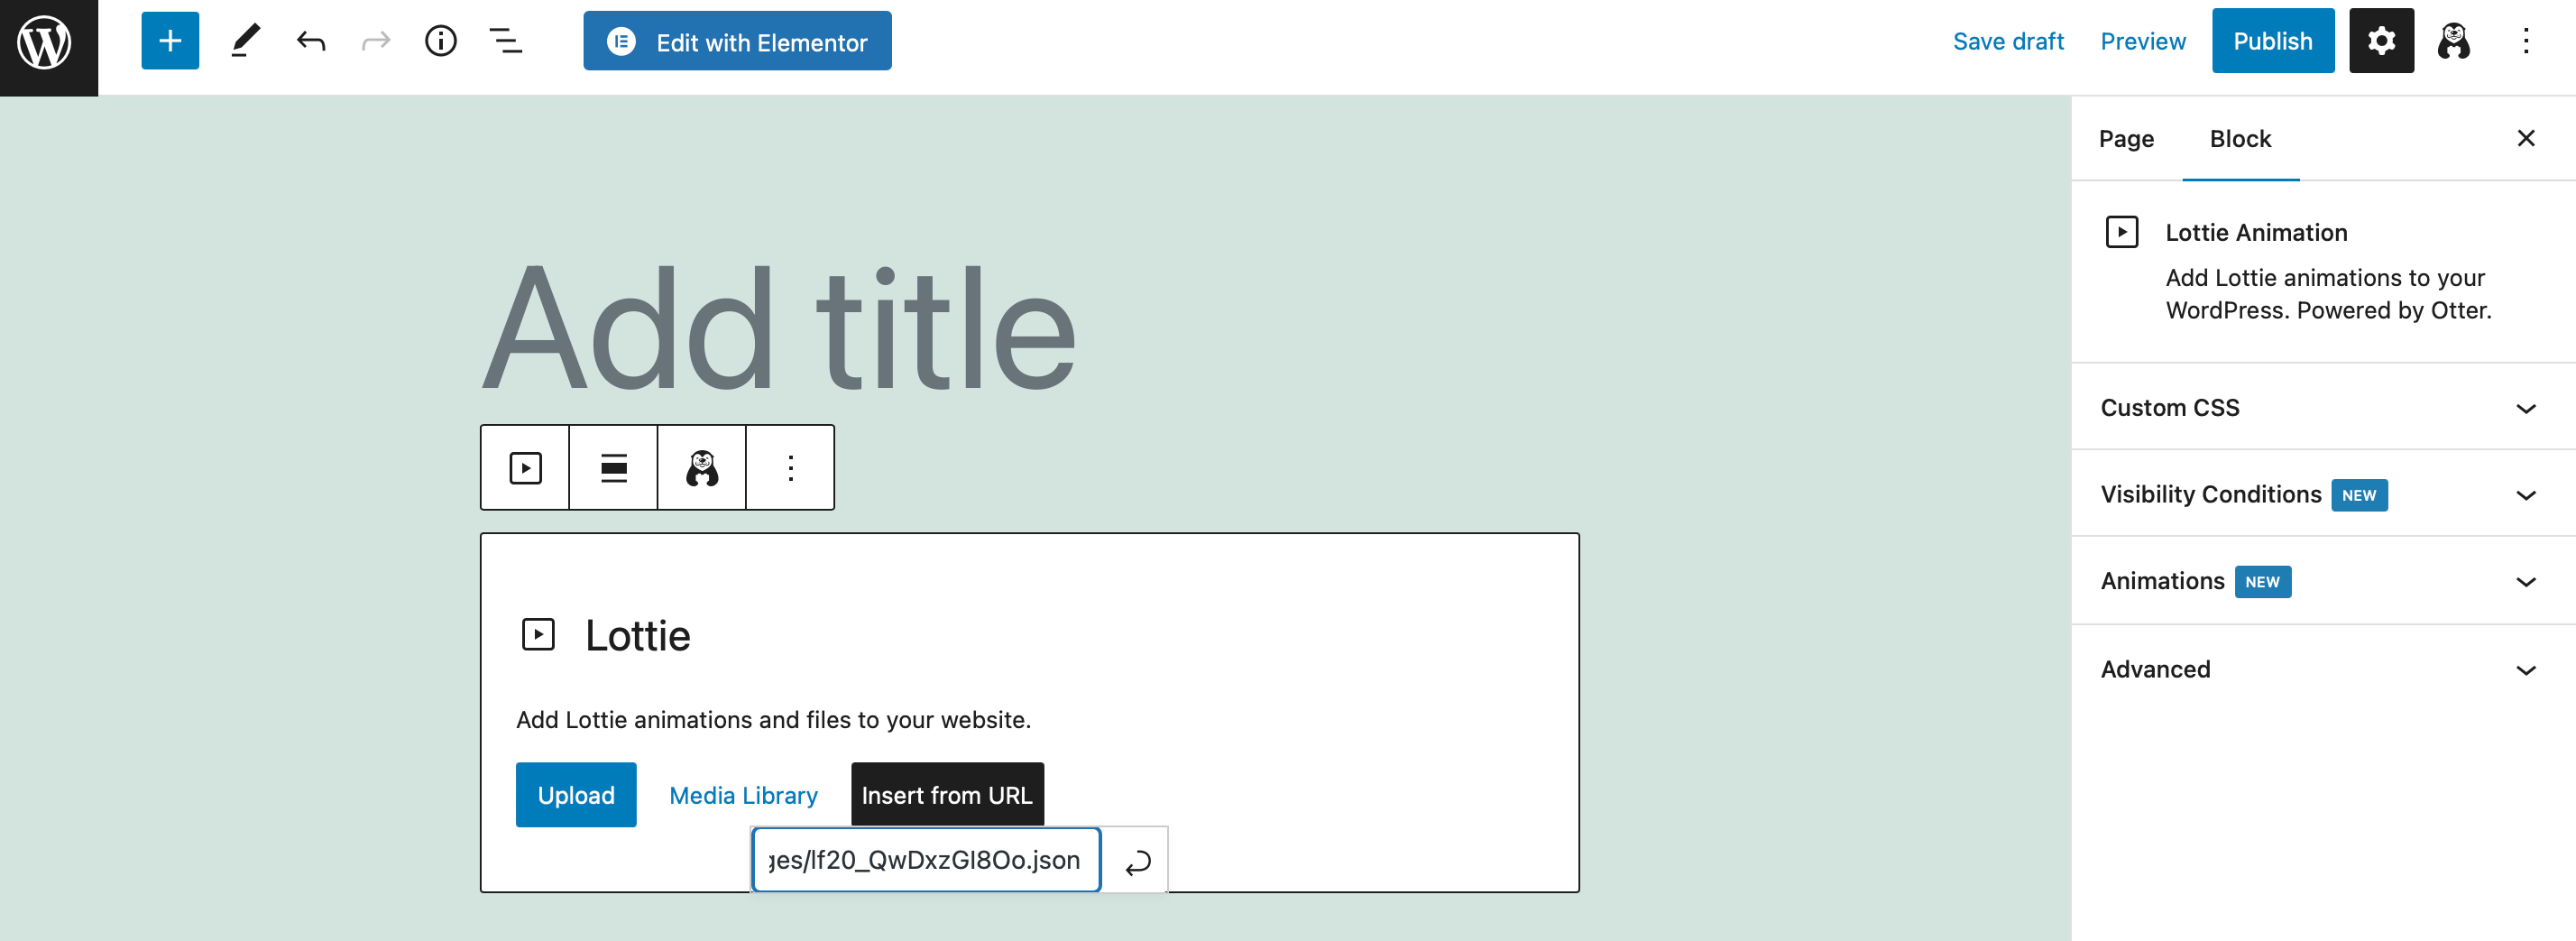Undo the last change

click(x=311, y=40)
